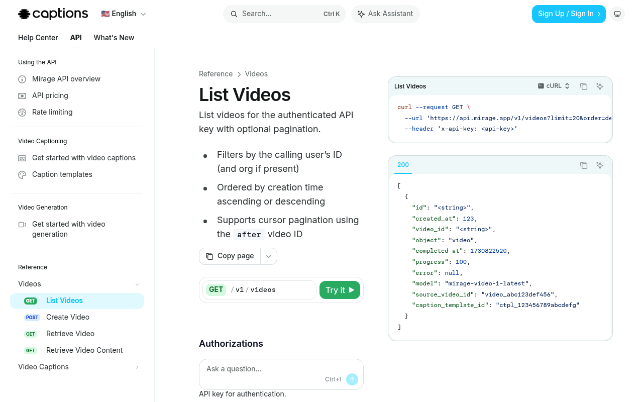Click the video camera icon in the sidebar
This screenshot has width=643, height=402.
tap(22, 225)
